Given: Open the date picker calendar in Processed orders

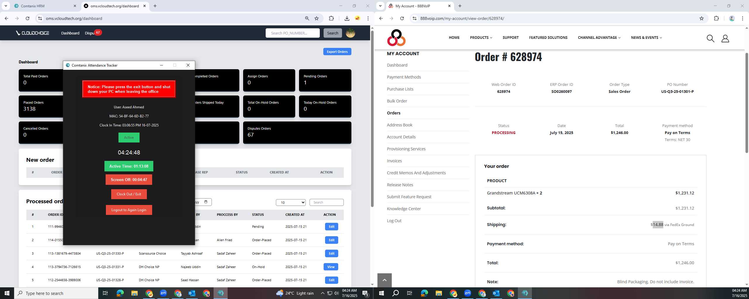Looking at the screenshot, I should (x=206, y=202).
